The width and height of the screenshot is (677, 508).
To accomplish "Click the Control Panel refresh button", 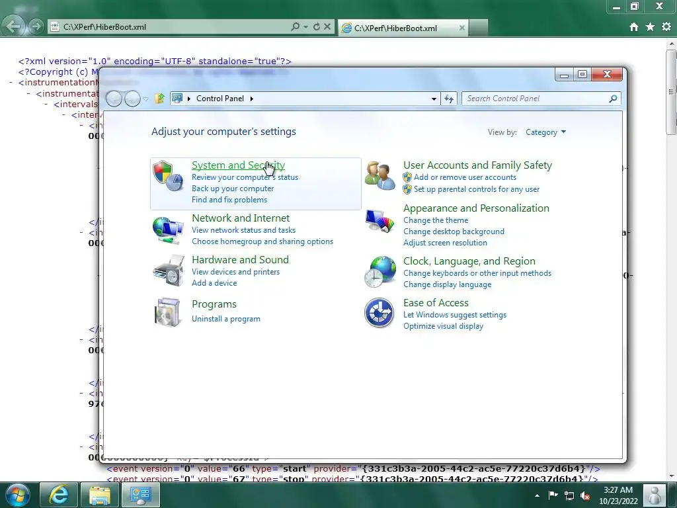I will pos(449,99).
